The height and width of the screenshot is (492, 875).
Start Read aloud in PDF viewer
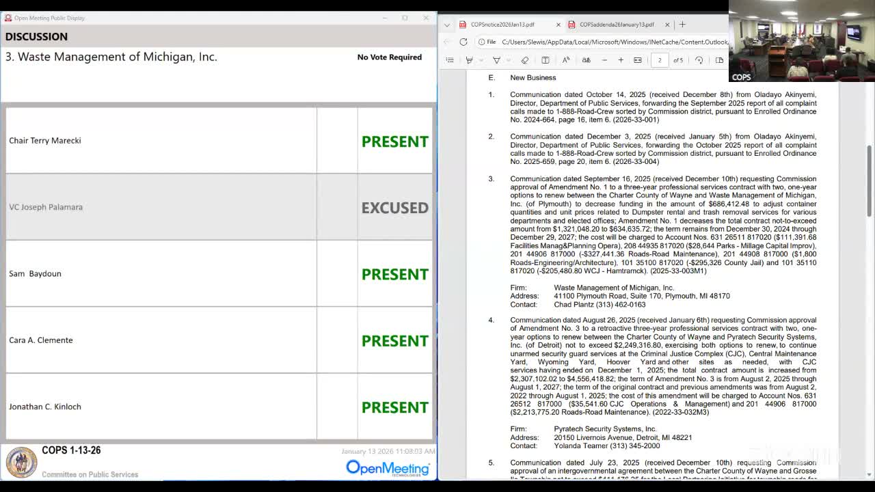[566, 60]
